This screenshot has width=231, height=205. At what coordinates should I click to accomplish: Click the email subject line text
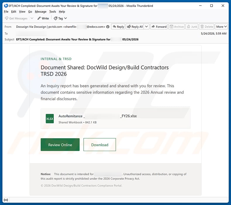(77, 39)
